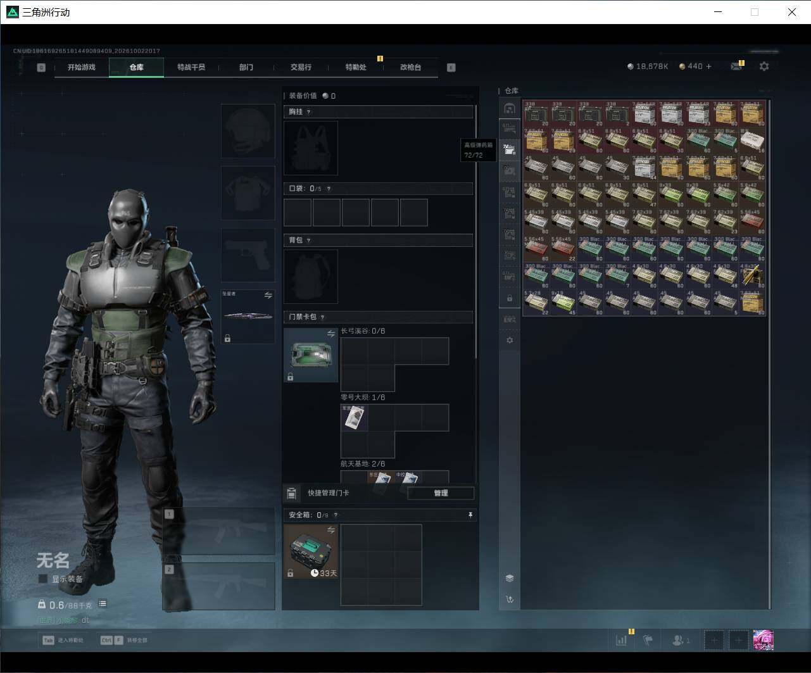Click the access card in 零号大坝 slots
The height and width of the screenshot is (673, 811).
[355, 418]
